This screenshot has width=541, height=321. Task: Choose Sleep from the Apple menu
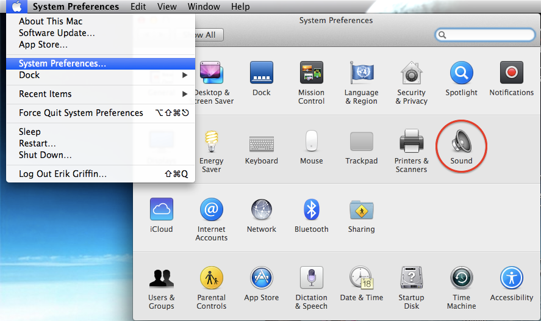[101, 132]
